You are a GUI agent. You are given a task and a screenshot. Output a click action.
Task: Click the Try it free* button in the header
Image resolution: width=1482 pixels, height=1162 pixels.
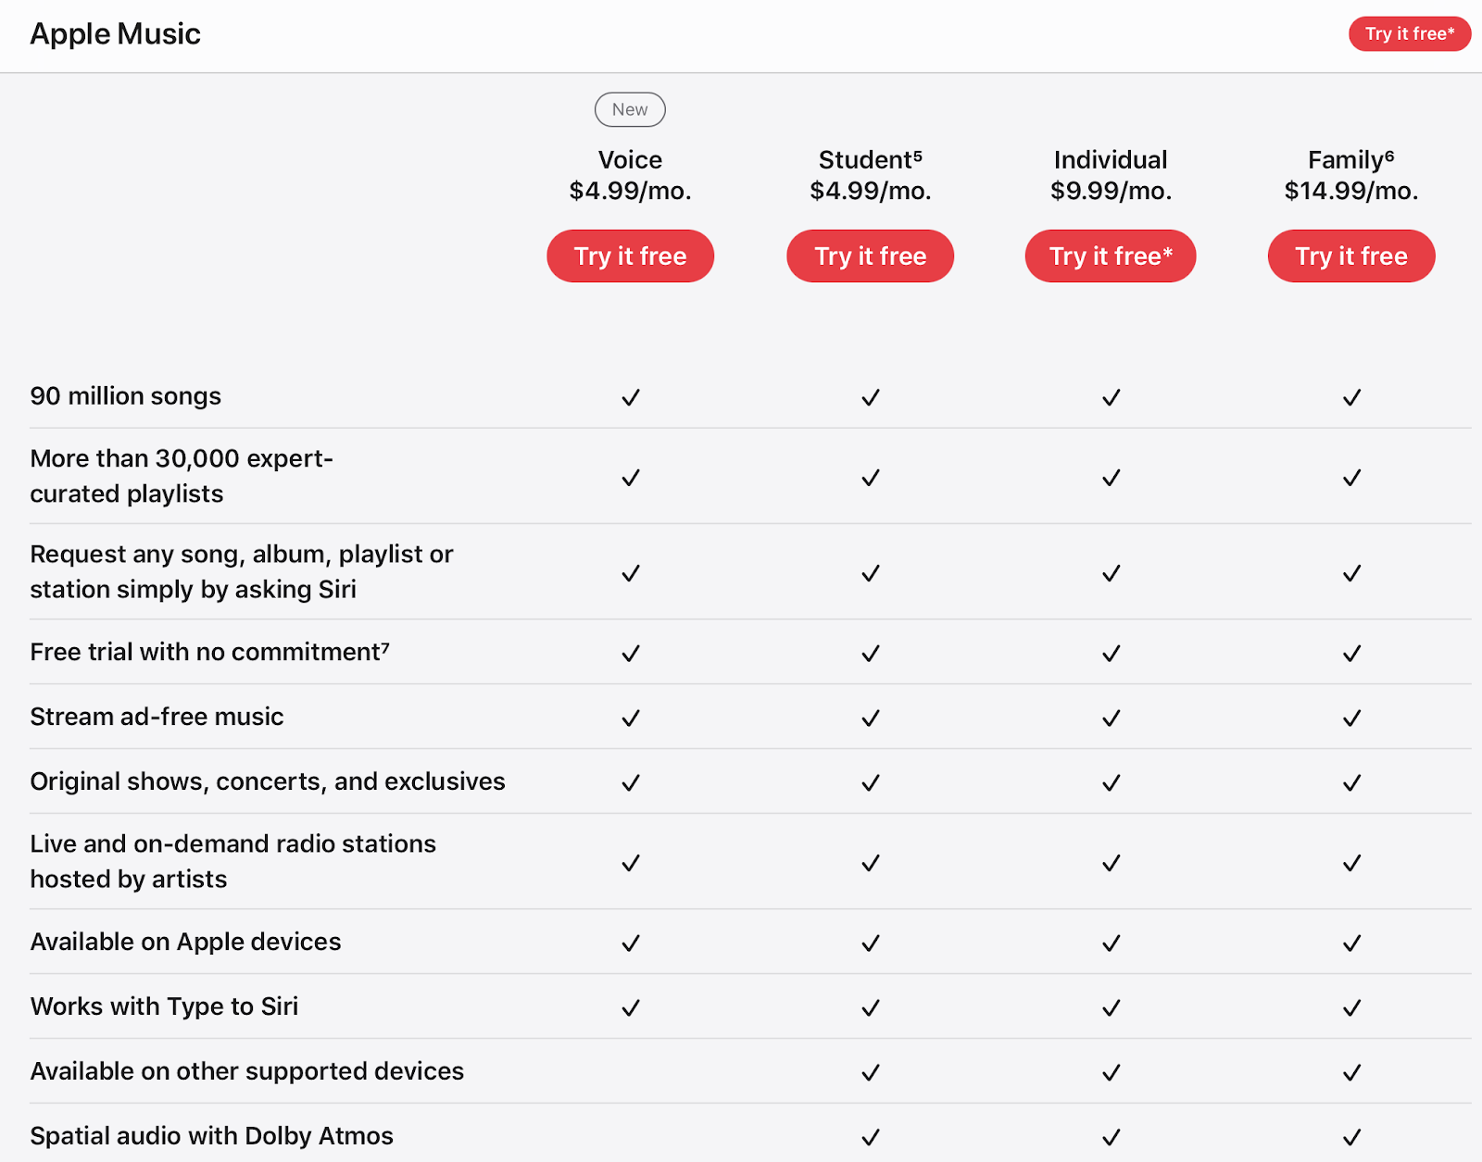click(1409, 33)
